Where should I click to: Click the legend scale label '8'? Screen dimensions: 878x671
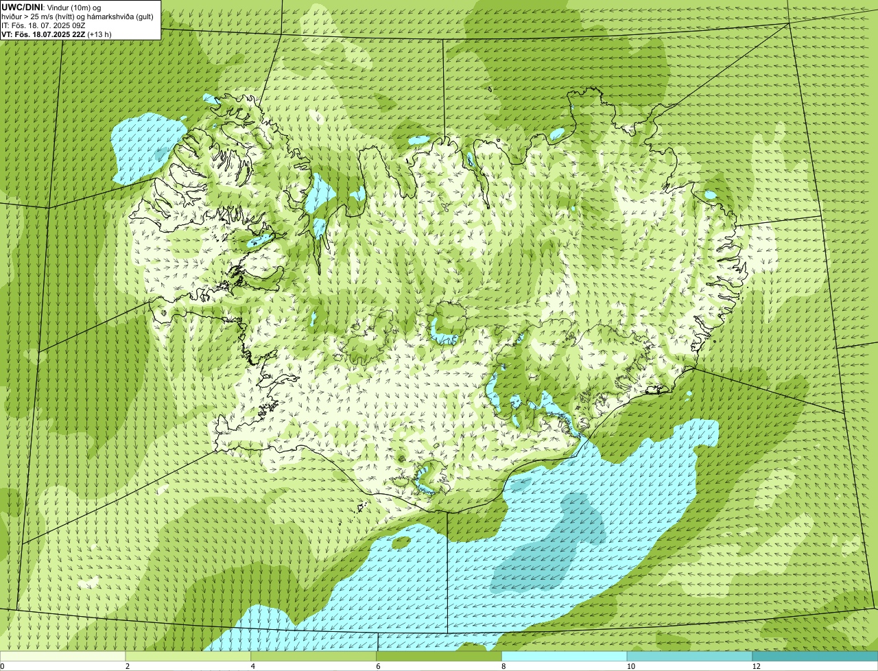[504, 666]
